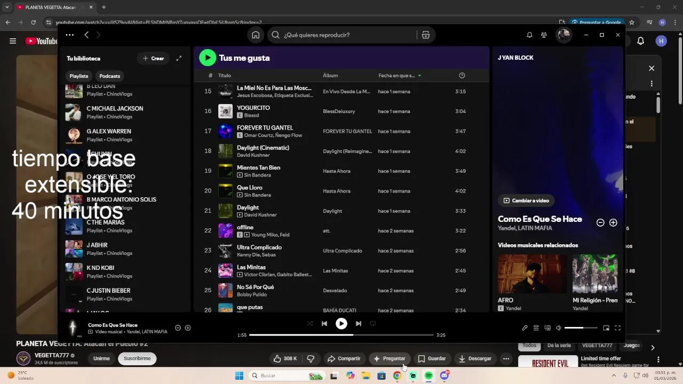The width and height of the screenshot is (683, 384).
Task: Add song via plus icon in now-playing bar
Action: 188,328
